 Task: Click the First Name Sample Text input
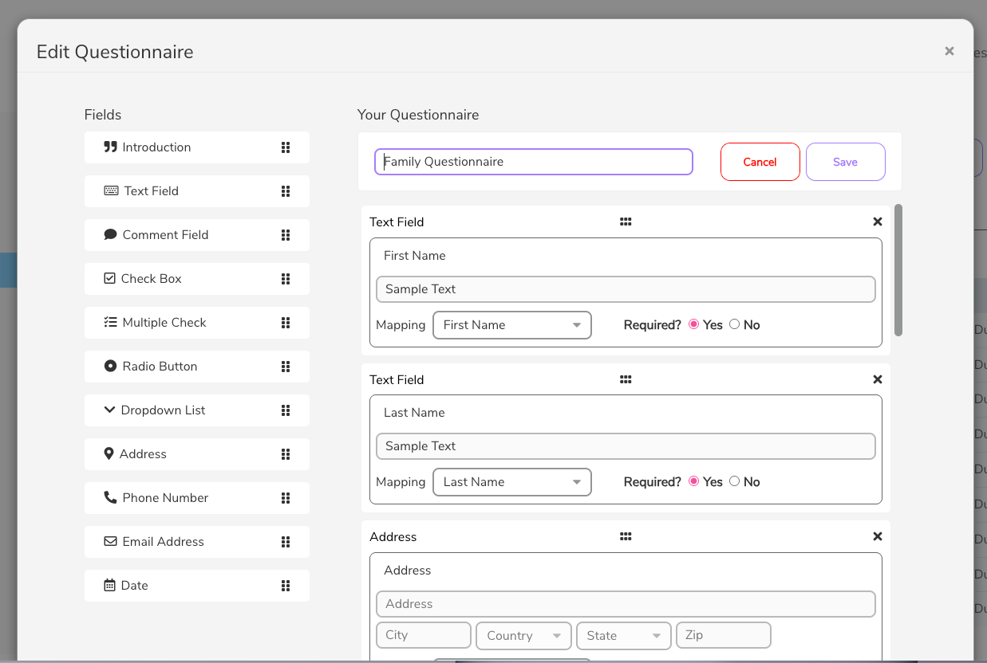(x=626, y=289)
